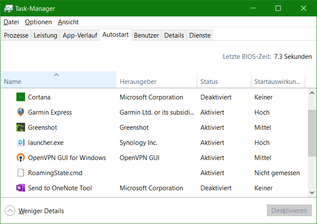Image resolution: width=317 pixels, height=224 pixels.
Task: Click the launcher.exe Synology icon
Action: pyautogui.click(x=21, y=142)
